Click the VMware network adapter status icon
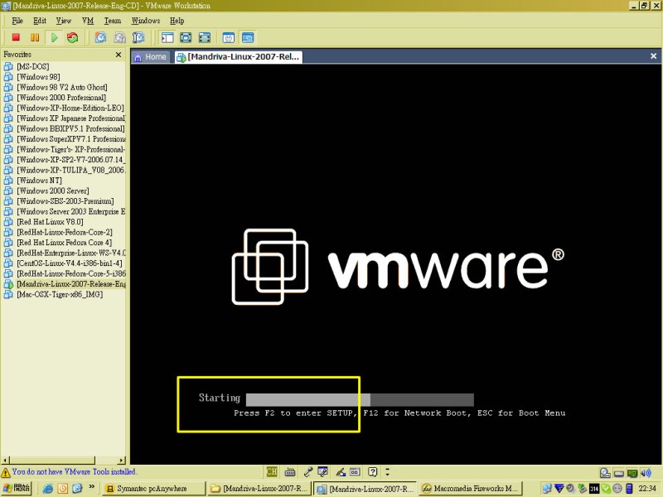The image size is (663, 497). pos(632,473)
